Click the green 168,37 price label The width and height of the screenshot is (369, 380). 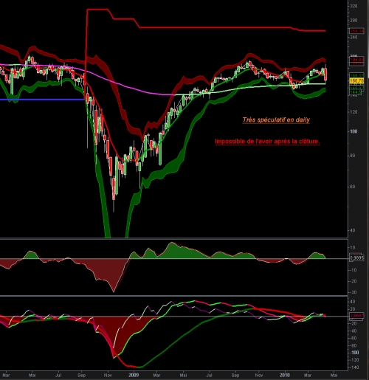[x=356, y=75]
